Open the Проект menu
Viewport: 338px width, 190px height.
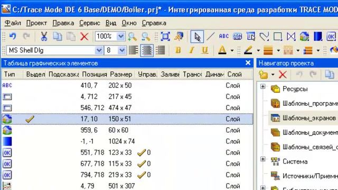[36, 23]
